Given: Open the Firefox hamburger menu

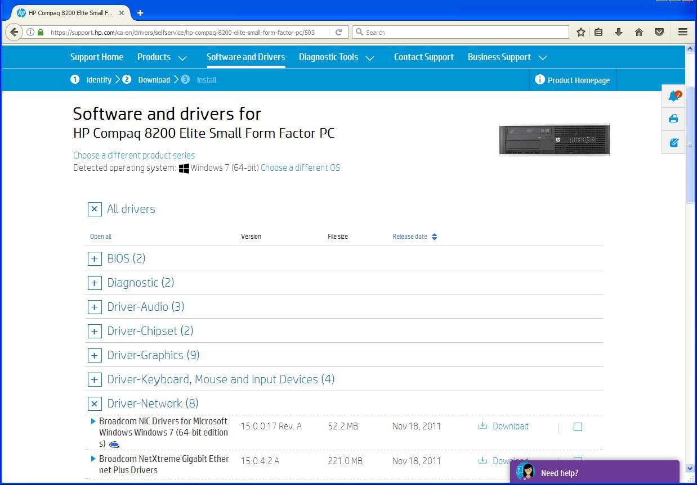Looking at the screenshot, I should click(682, 32).
